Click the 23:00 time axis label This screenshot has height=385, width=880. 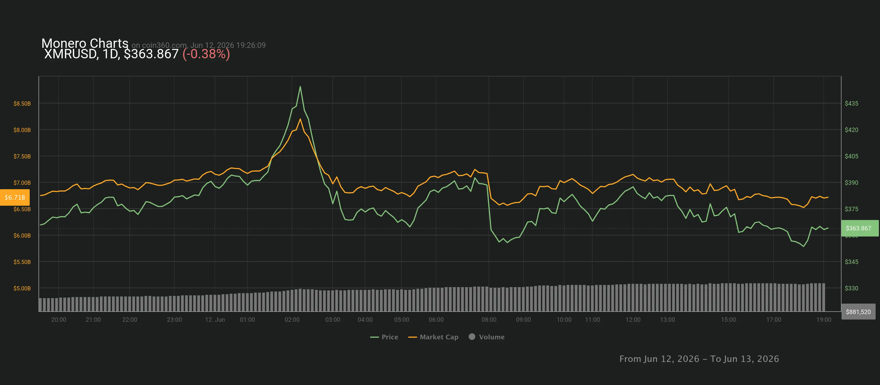click(x=174, y=319)
